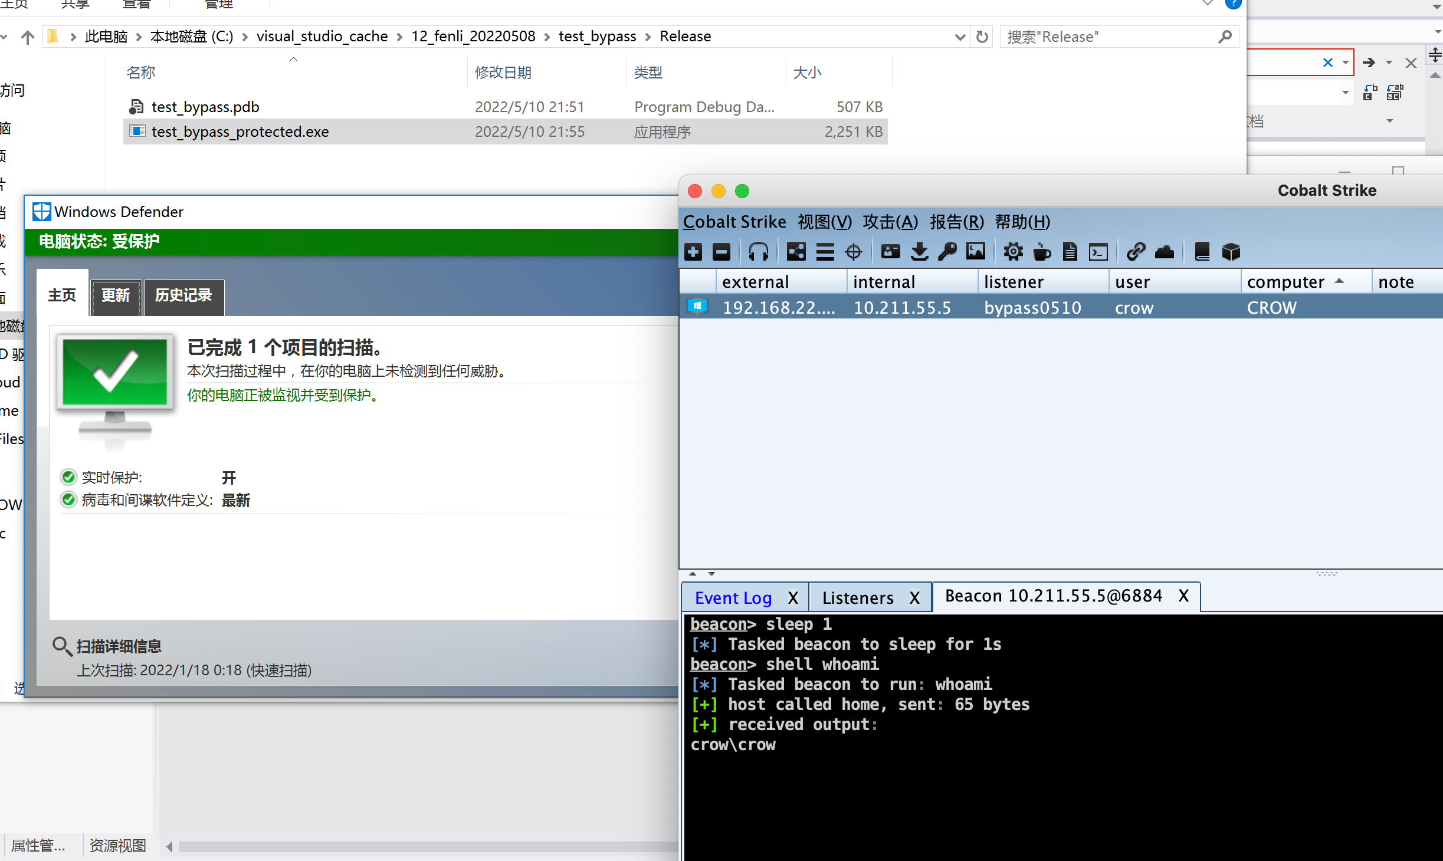Screen dimensions: 1443x861
Task: Click the cube About icon in toolbar
Action: coord(1231,252)
